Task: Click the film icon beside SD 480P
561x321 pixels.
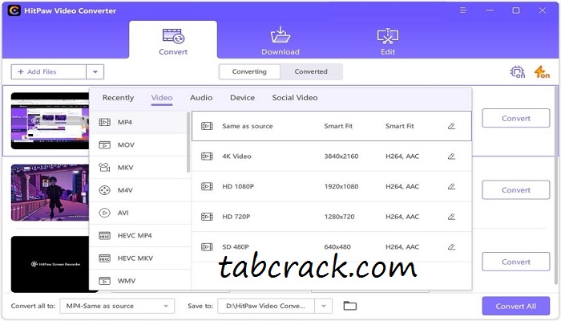Action: [207, 246]
